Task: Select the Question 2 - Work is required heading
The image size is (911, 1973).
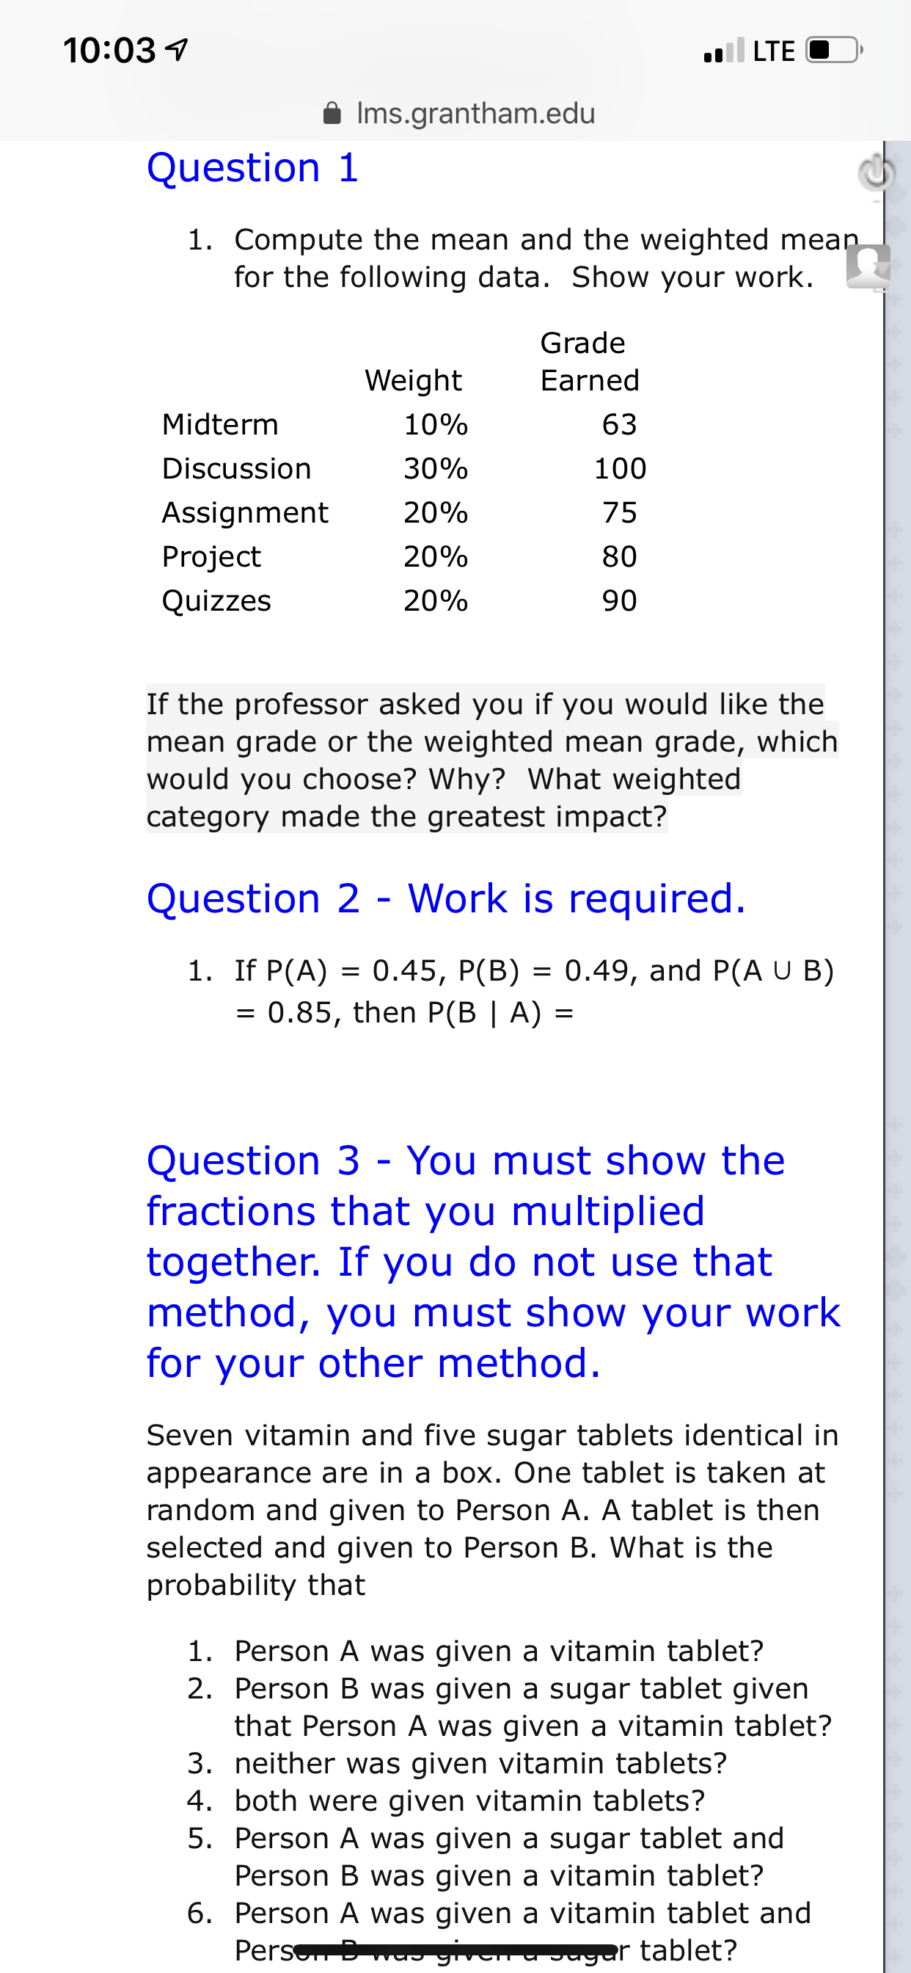Action: [x=446, y=898]
